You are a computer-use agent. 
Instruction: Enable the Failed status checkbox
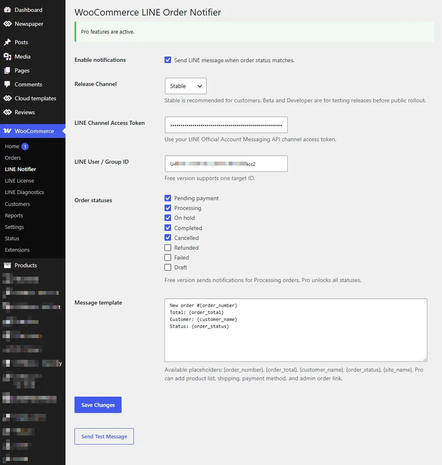[x=168, y=257]
